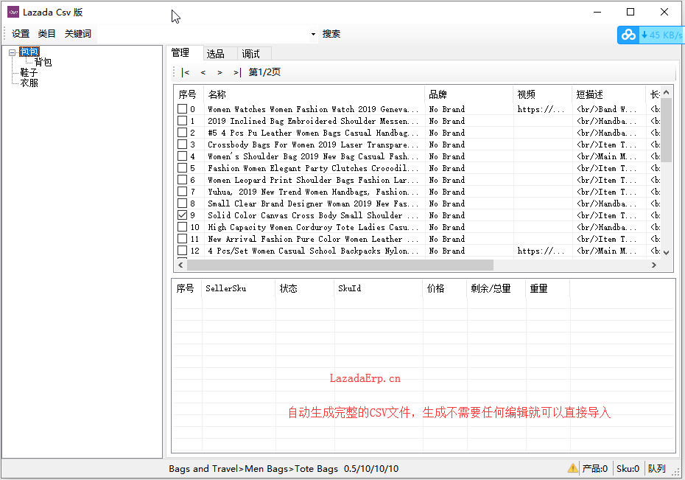Click the scroll up arrow of product list
This screenshot has width=685, height=480.
(x=666, y=92)
